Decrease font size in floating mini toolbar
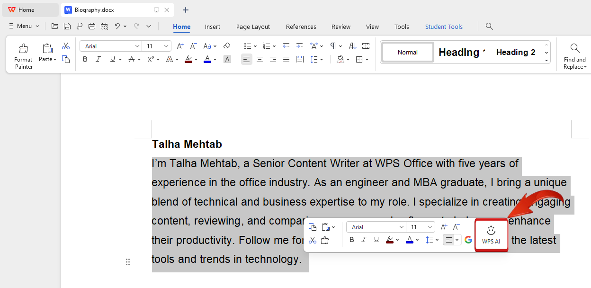591x288 pixels. [457, 227]
